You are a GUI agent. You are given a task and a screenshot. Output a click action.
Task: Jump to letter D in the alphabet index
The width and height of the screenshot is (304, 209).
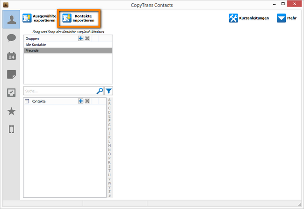coord(109,112)
